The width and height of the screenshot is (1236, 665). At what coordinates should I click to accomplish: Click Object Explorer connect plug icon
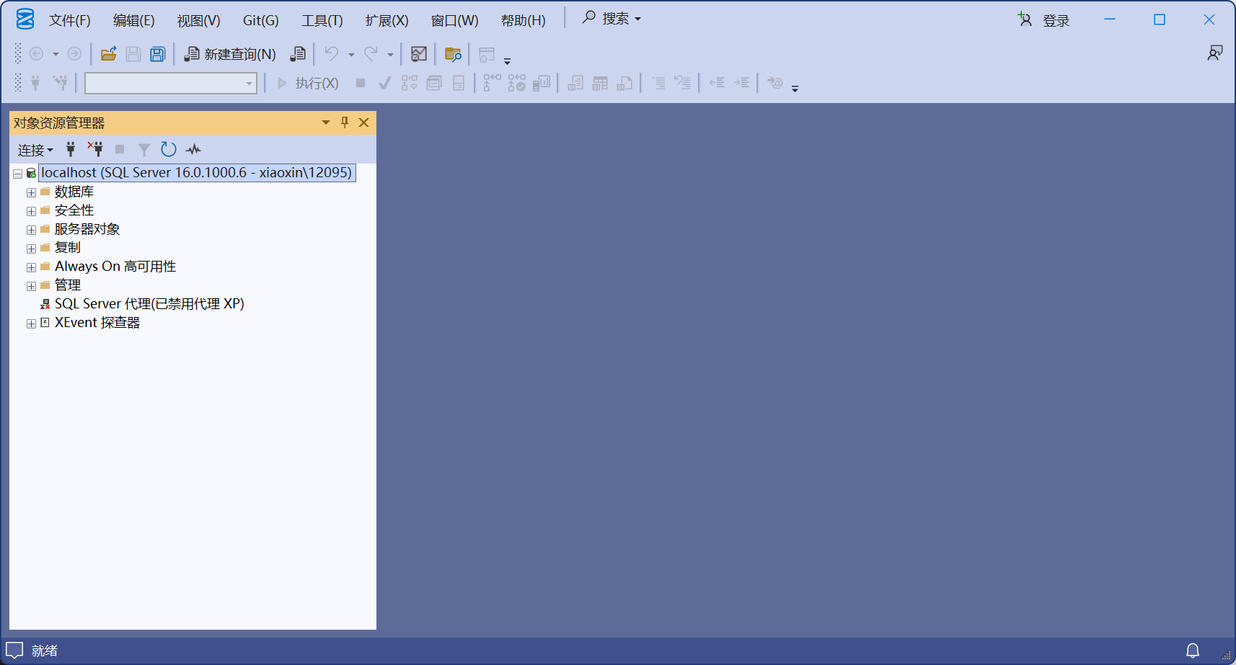click(71, 149)
